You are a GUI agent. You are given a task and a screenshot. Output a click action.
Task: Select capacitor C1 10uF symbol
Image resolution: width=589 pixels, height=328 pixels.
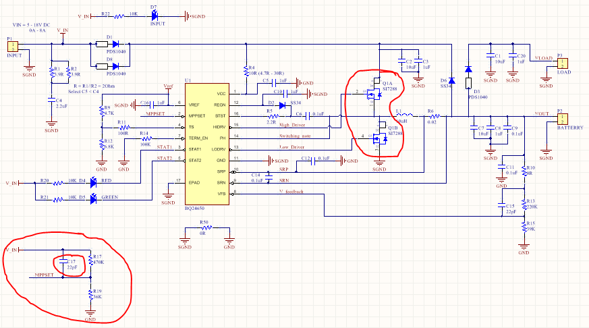click(490, 55)
